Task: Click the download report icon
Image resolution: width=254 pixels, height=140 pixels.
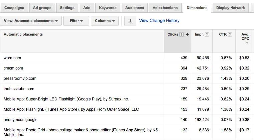Action: [x=130, y=21]
